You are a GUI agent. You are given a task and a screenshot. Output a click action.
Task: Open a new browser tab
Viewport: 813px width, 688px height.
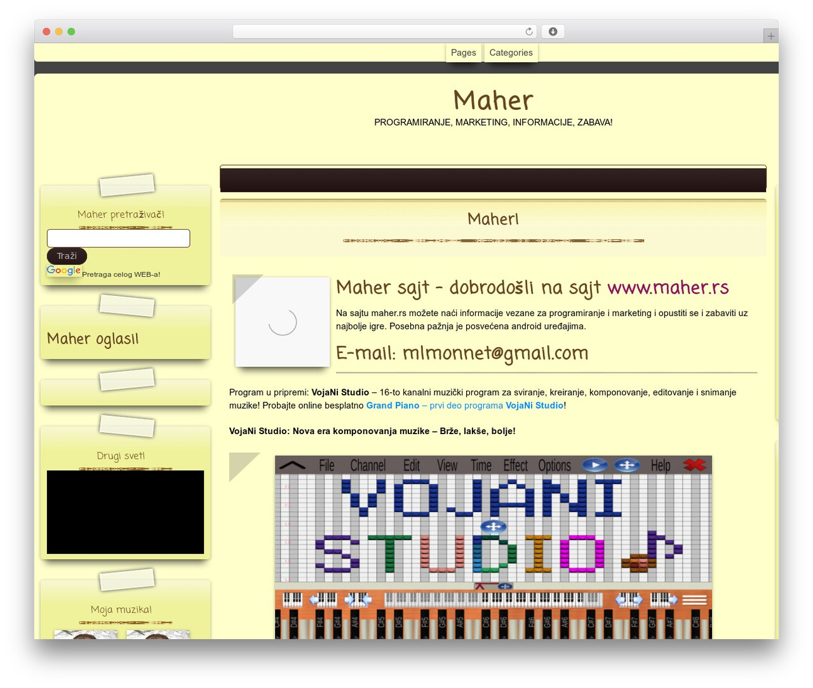[770, 36]
